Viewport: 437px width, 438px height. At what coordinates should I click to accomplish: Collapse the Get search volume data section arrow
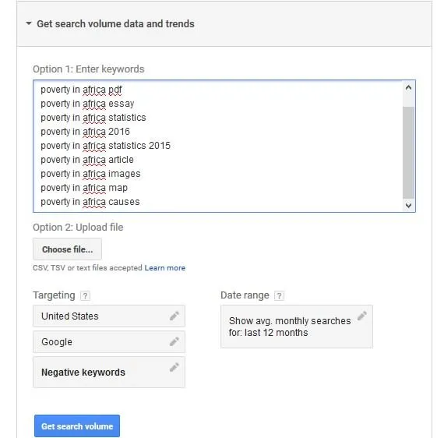pyautogui.click(x=29, y=23)
